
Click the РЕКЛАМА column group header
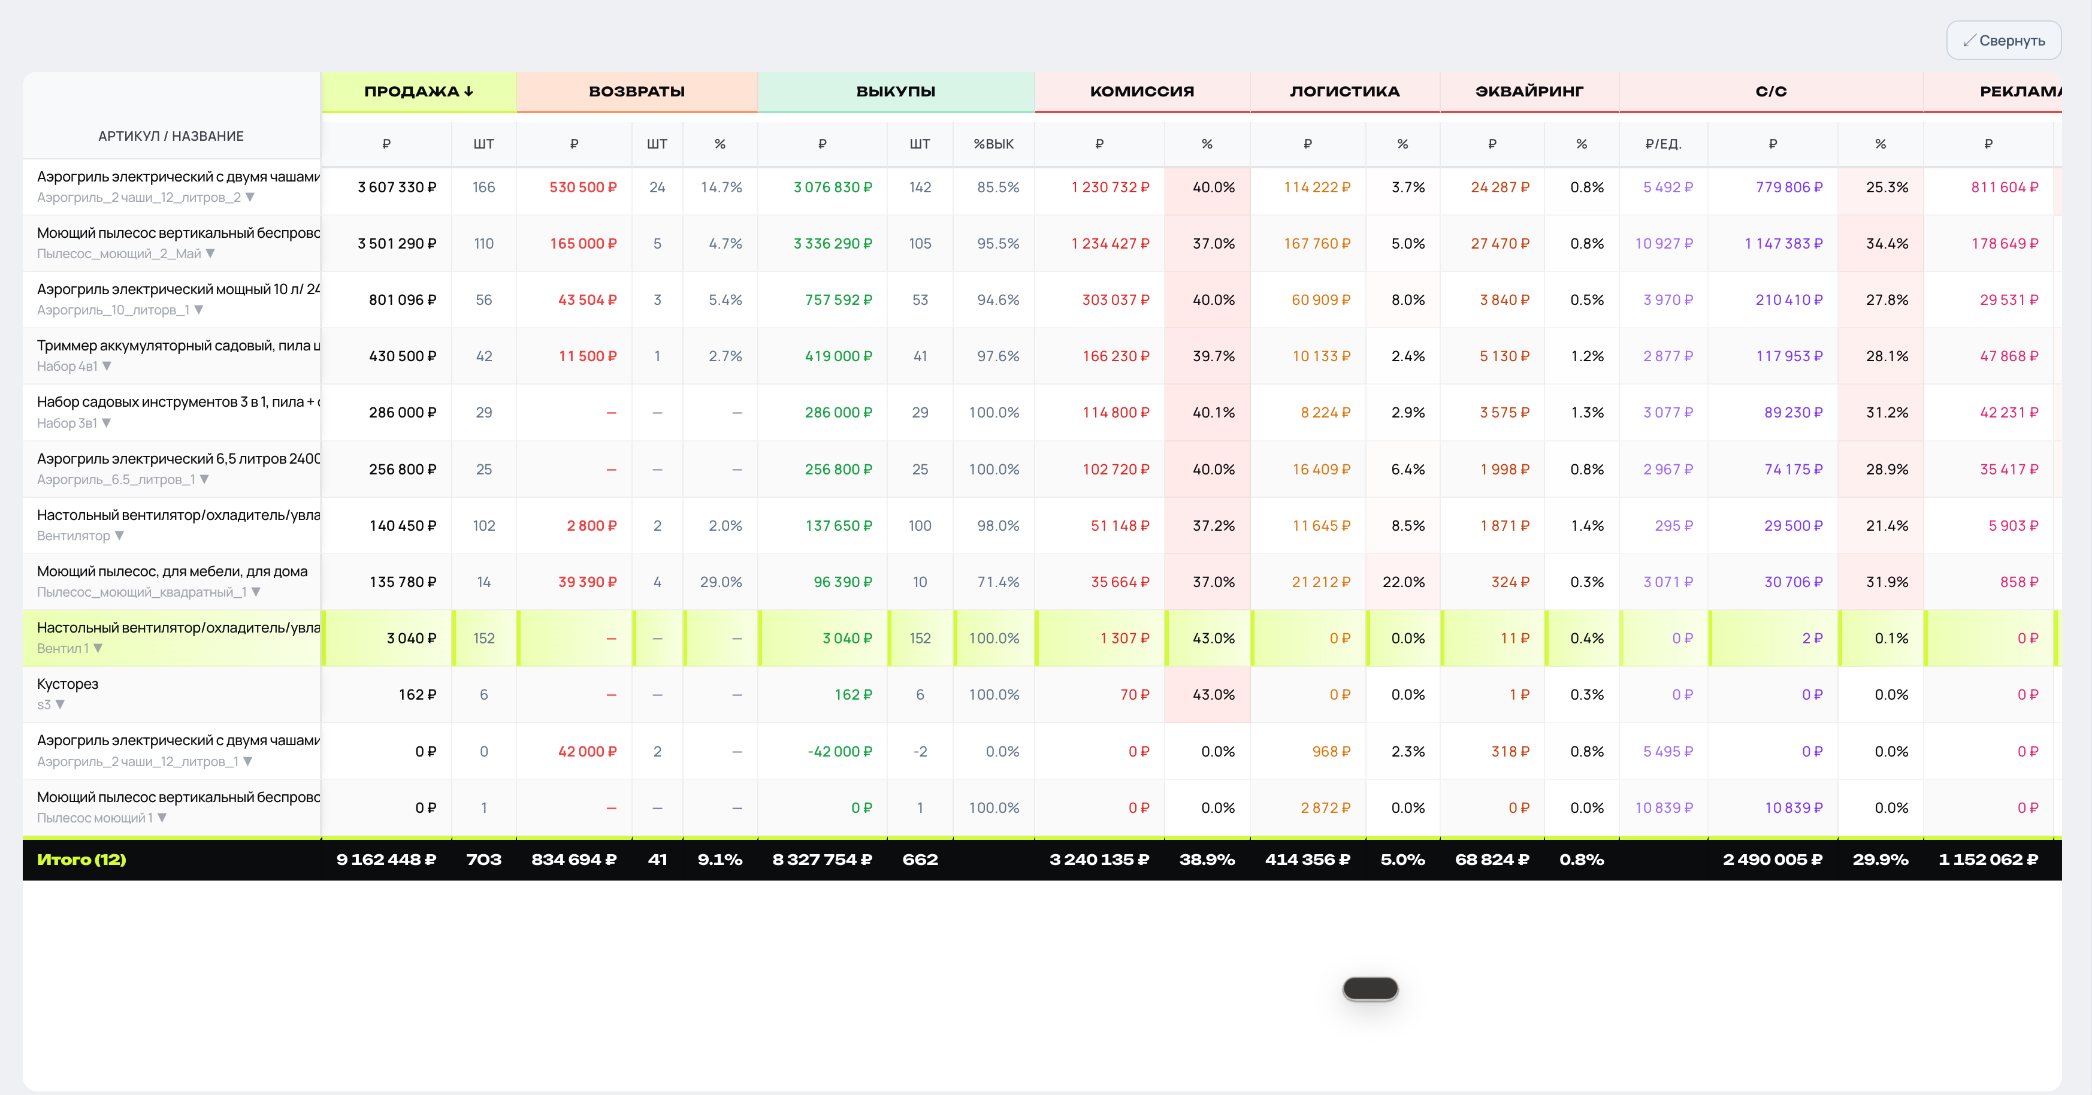[1992, 92]
